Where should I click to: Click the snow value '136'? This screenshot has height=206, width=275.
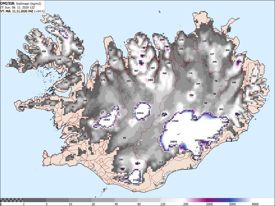pos(65,82)
